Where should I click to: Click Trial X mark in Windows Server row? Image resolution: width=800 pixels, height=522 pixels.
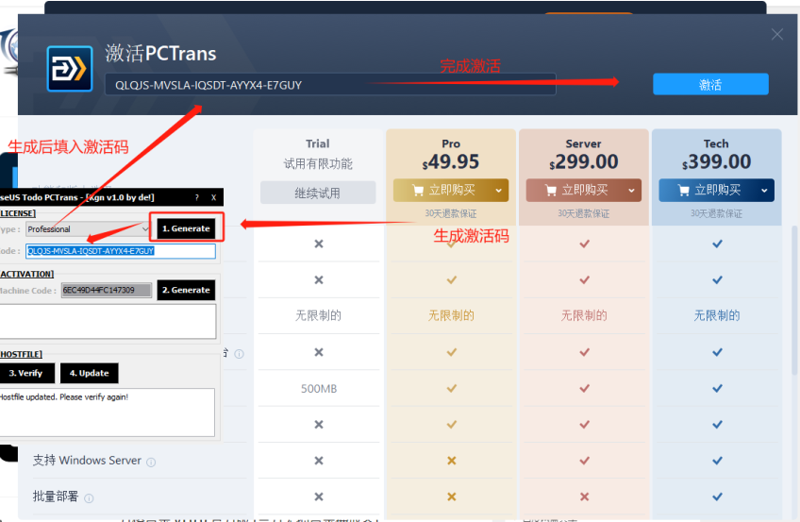pyautogui.click(x=319, y=461)
